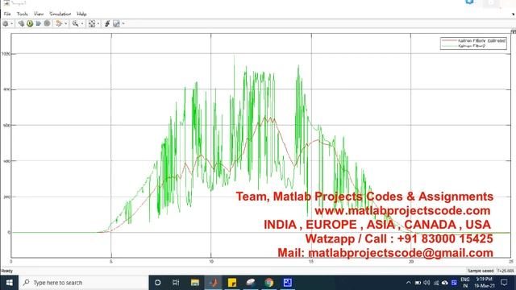Expand the Scale axes dropdown arrow
Screen dimensions: 516x290
(x=98, y=23)
